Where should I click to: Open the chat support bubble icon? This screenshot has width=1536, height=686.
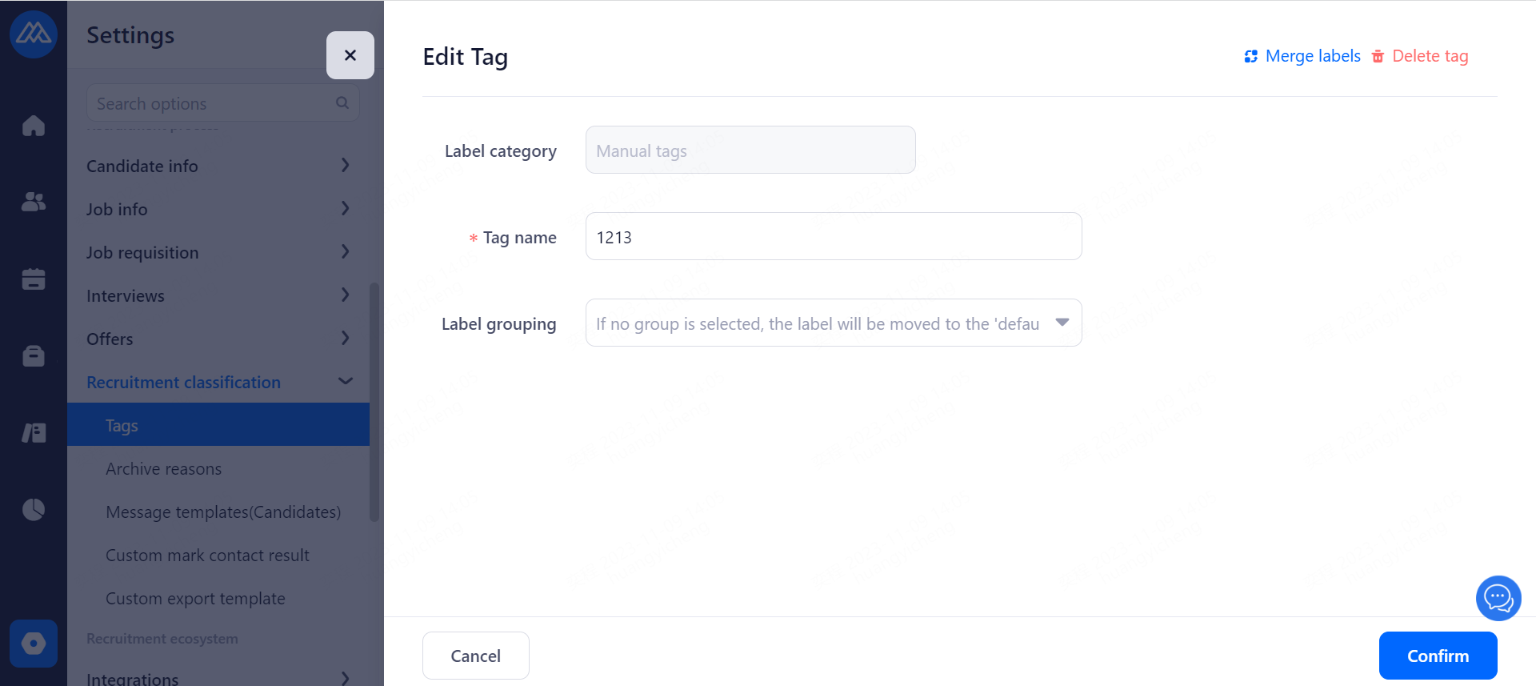click(x=1498, y=598)
